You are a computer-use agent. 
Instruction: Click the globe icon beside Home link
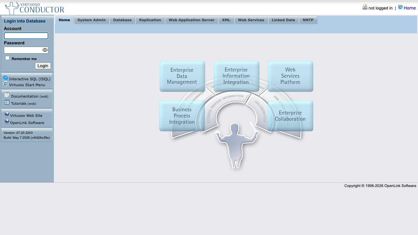[x=400, y=7]
